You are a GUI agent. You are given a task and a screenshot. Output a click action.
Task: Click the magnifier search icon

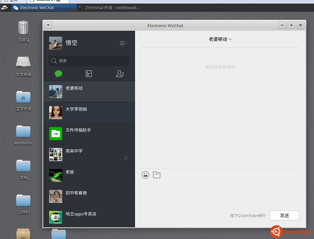(x=54, y=61)
